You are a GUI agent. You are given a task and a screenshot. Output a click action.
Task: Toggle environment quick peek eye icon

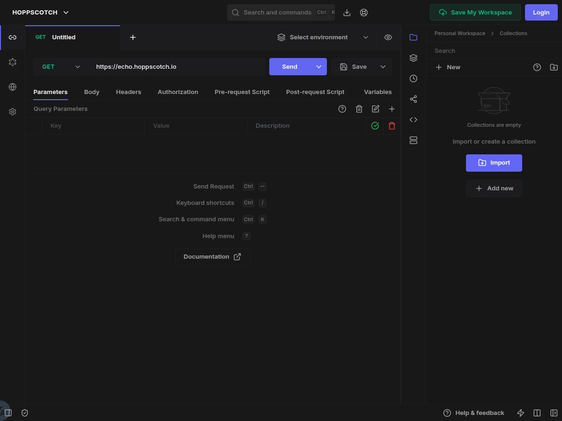(388, 37)
